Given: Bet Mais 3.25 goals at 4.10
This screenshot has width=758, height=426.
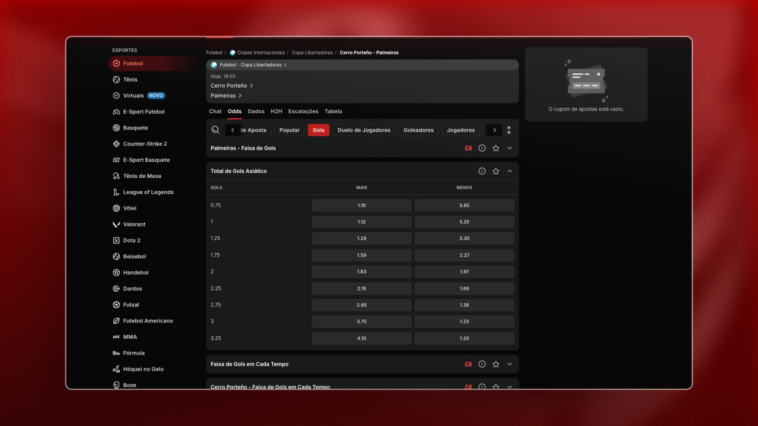Looking at the screenshot, I should [362, 338].
